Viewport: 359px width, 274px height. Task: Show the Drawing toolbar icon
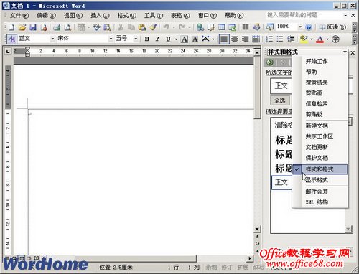[x=256, y=27]
